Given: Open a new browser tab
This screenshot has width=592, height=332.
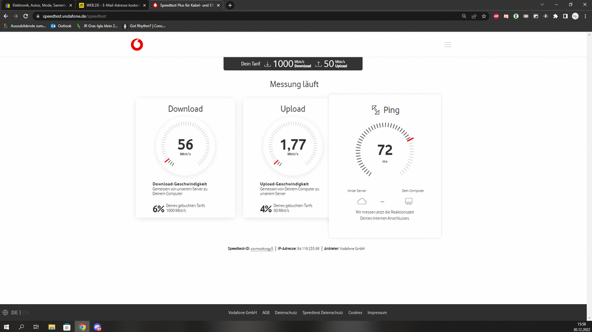Looking at the screenshot, I should pyautogui.click(x=230, y=5).
